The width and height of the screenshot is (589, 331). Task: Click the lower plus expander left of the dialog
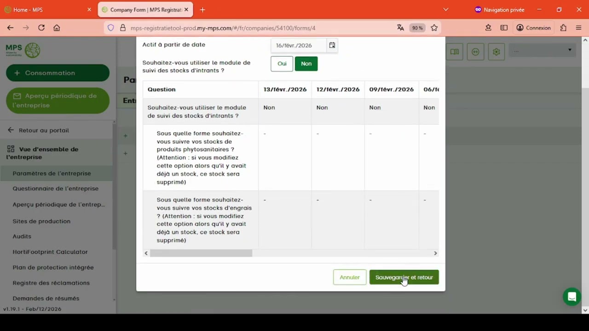pos(125,153)
